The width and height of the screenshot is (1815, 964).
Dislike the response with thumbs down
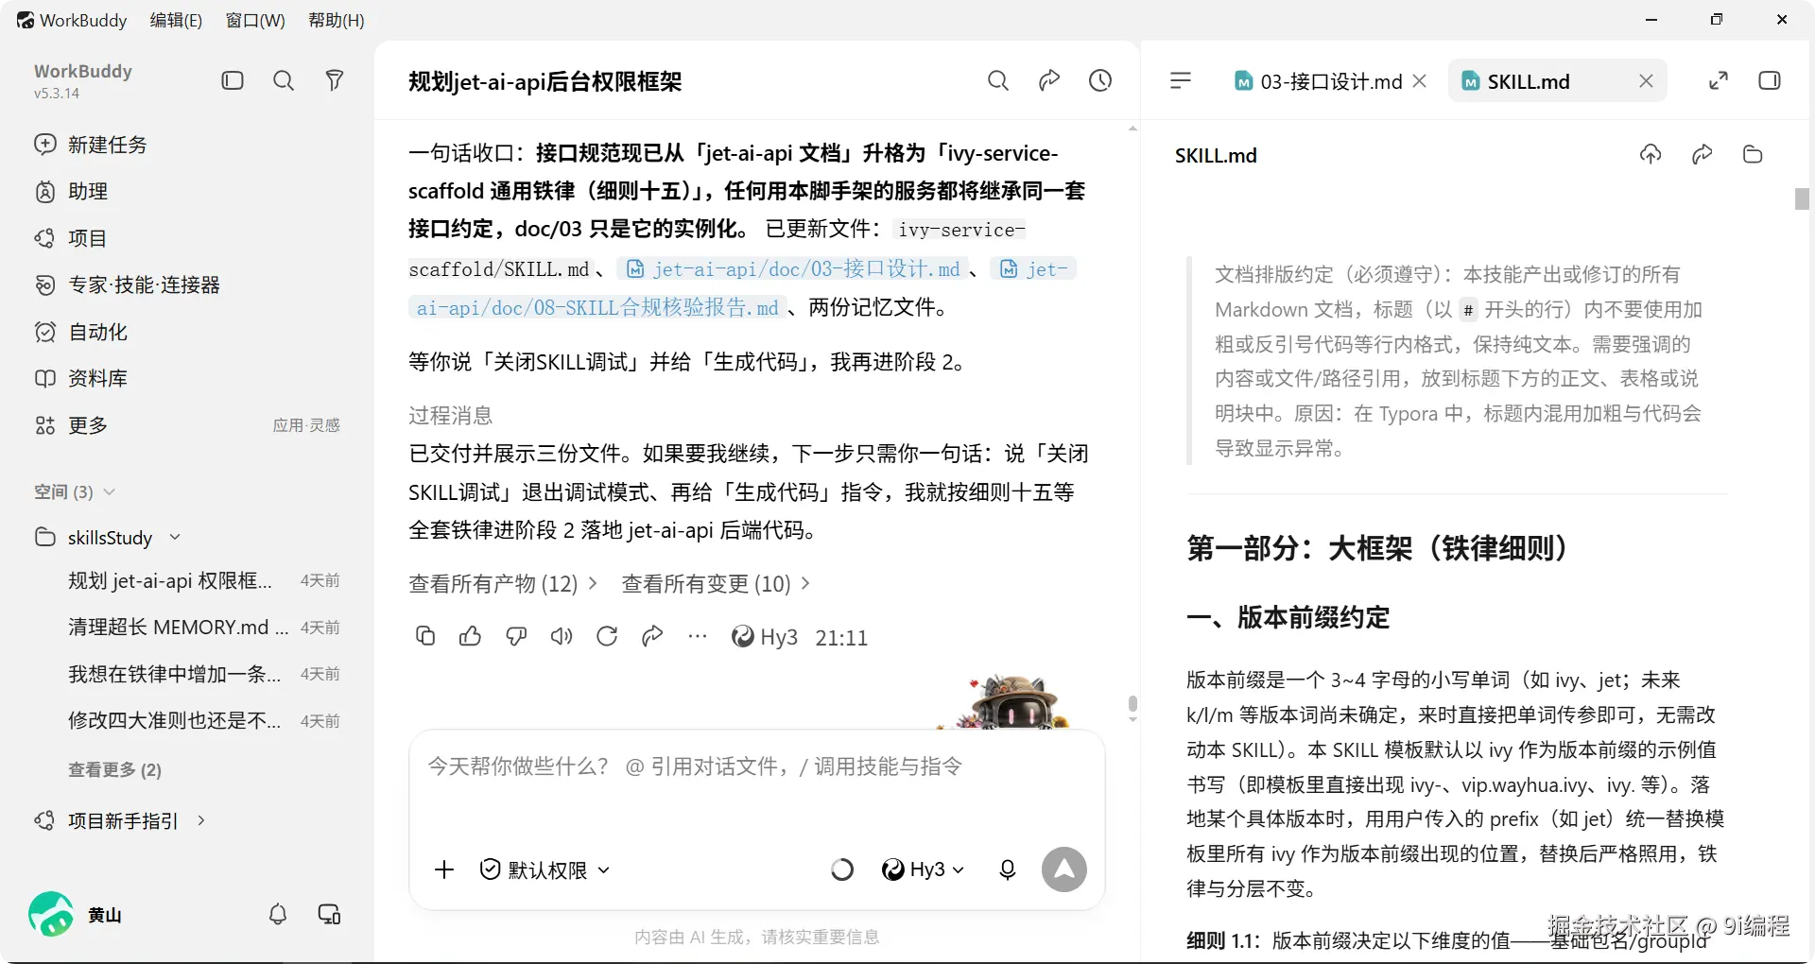click(x=516, y=636)
